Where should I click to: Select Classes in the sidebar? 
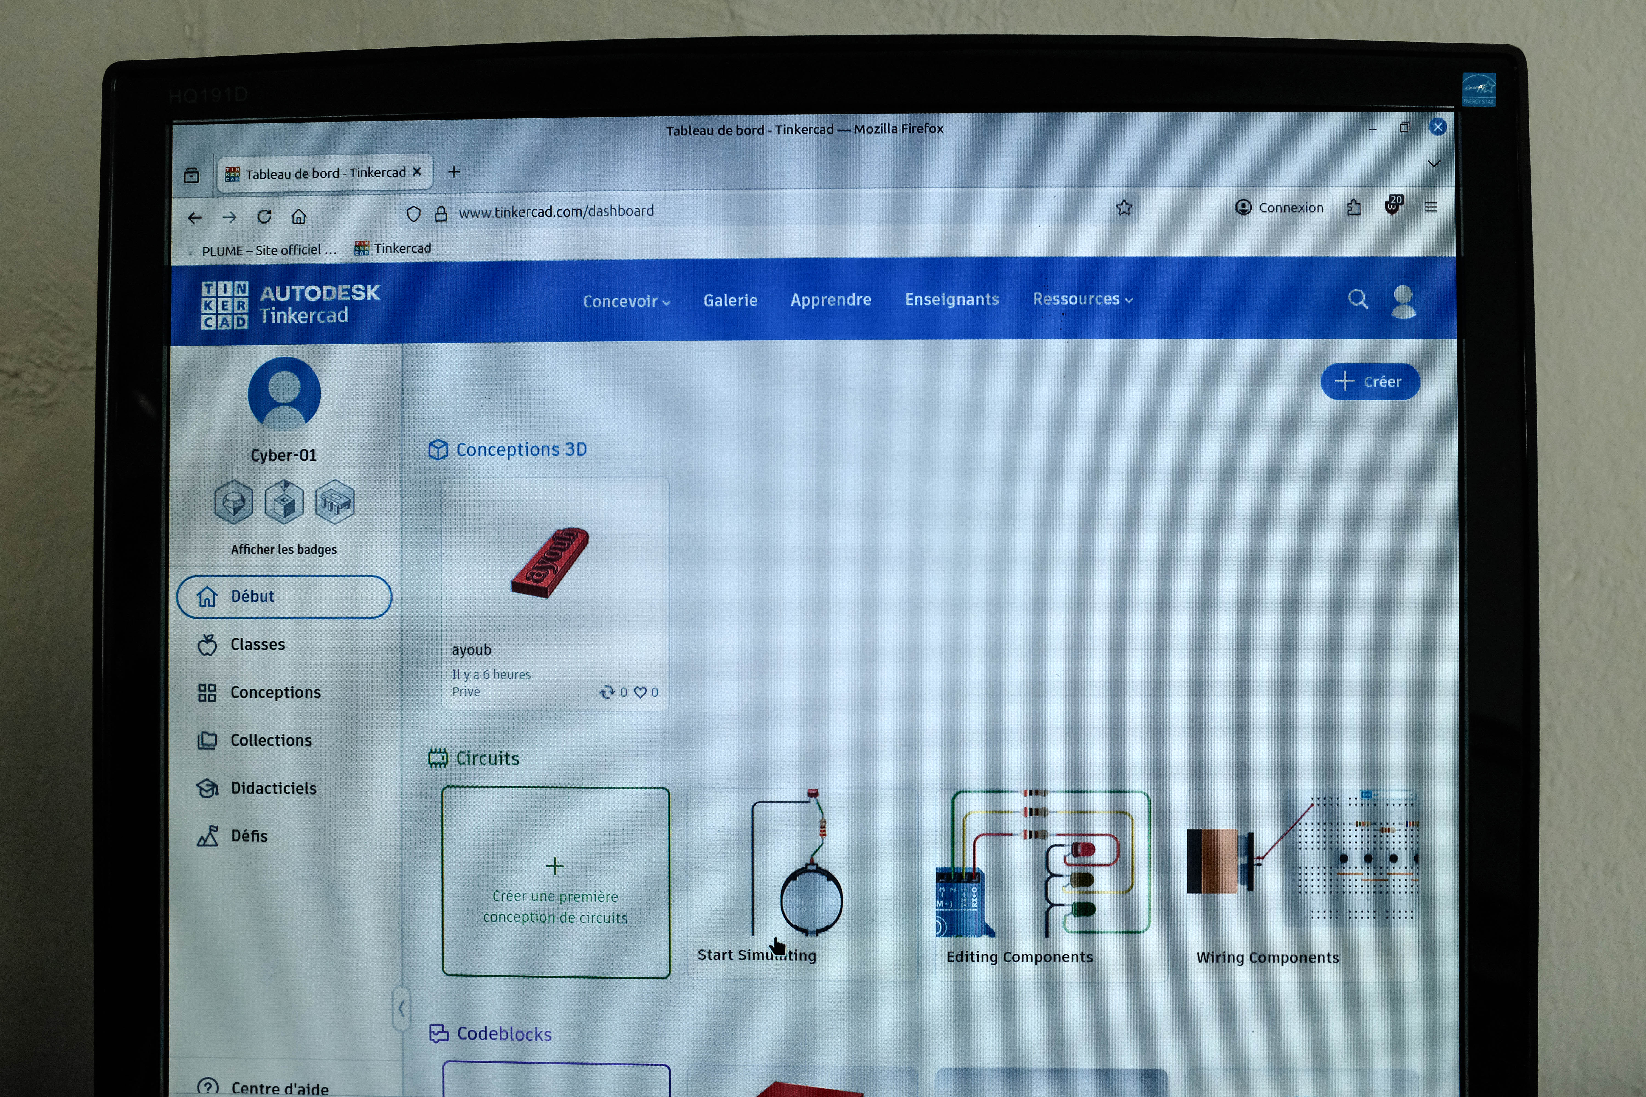[x=258, y=644]
